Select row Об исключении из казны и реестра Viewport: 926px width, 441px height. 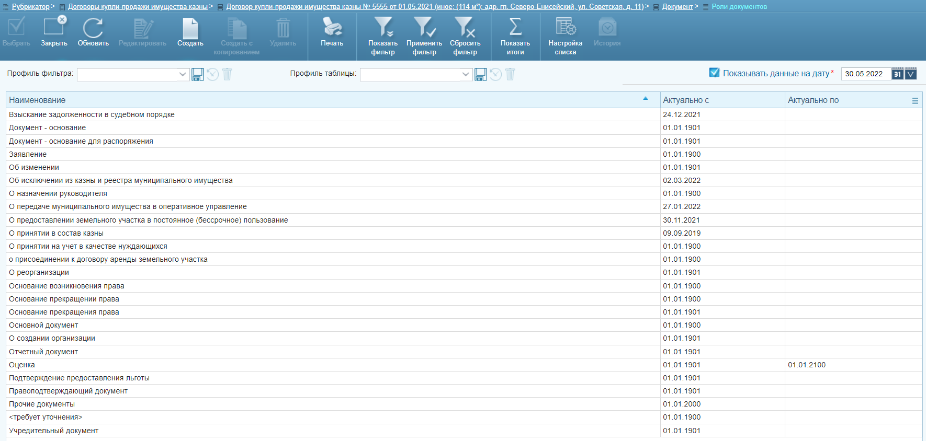pos(464,180)
